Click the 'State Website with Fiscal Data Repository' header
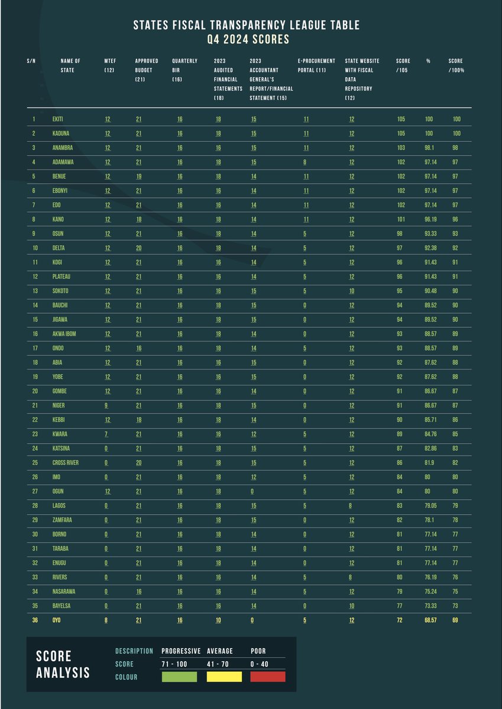This screenshot has width=502, height=709. coord(362,79)
